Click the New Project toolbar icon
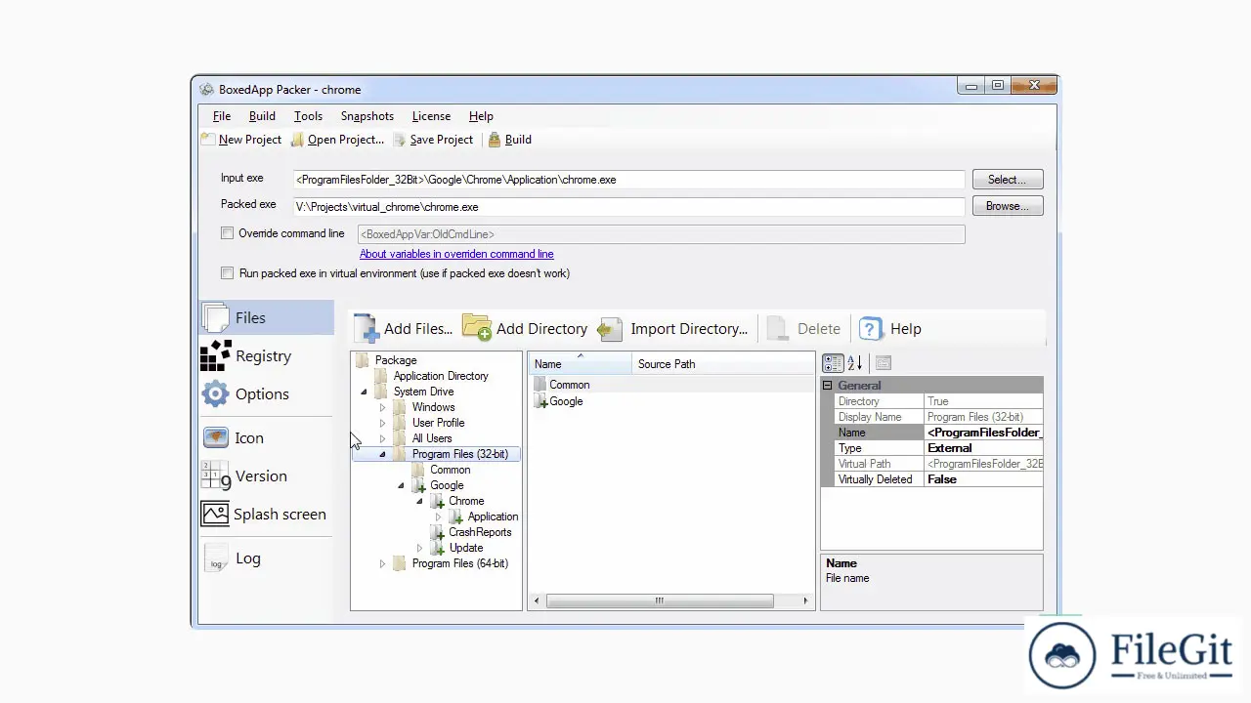This screenshot has width=1251, height=703. pyautogui.click(x=208, y=140)
